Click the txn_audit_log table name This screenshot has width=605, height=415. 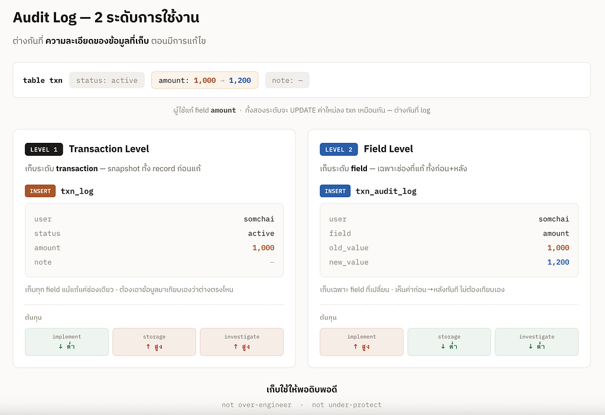(x=386, y=191)
